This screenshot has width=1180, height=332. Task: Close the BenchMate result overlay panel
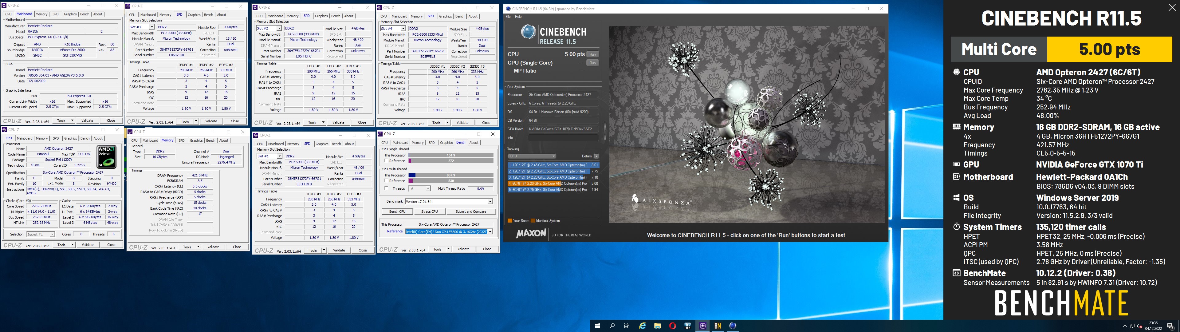click(1172, 7)
